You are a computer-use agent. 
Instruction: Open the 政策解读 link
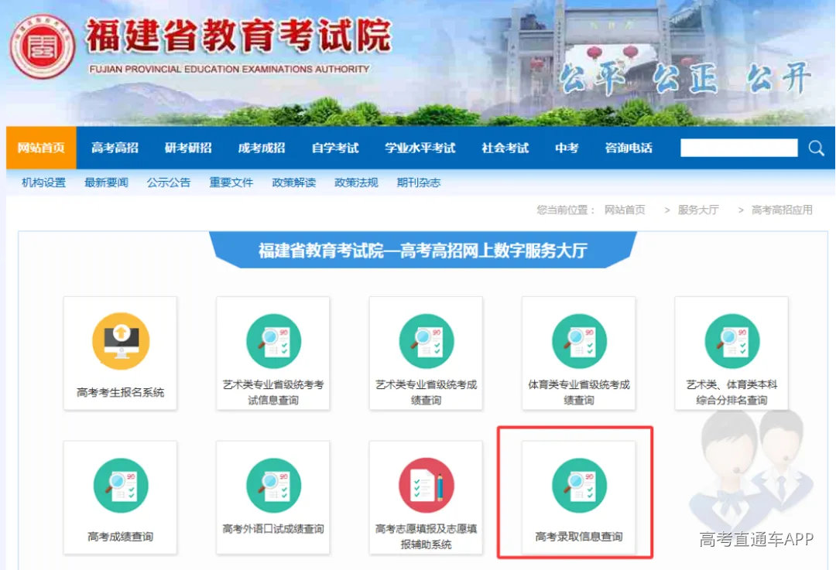294,183
